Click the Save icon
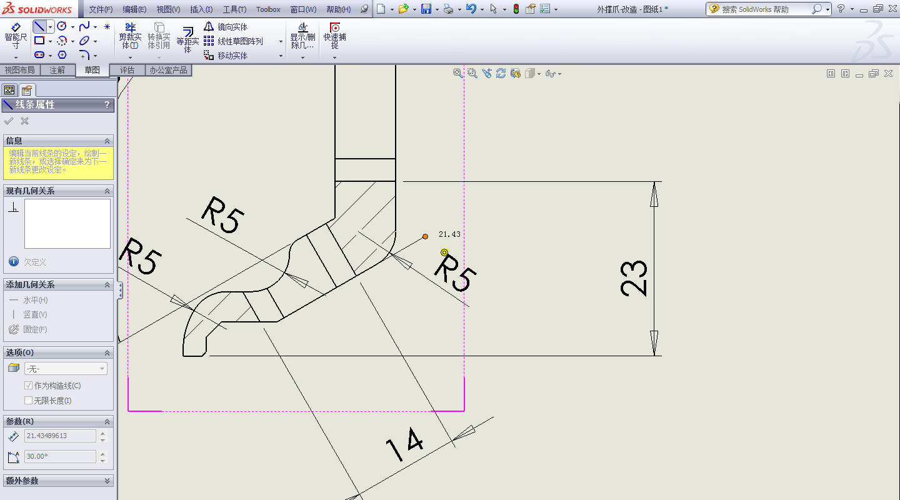Image resolution: width=900 pixels, height=500 pixels. 426,9
